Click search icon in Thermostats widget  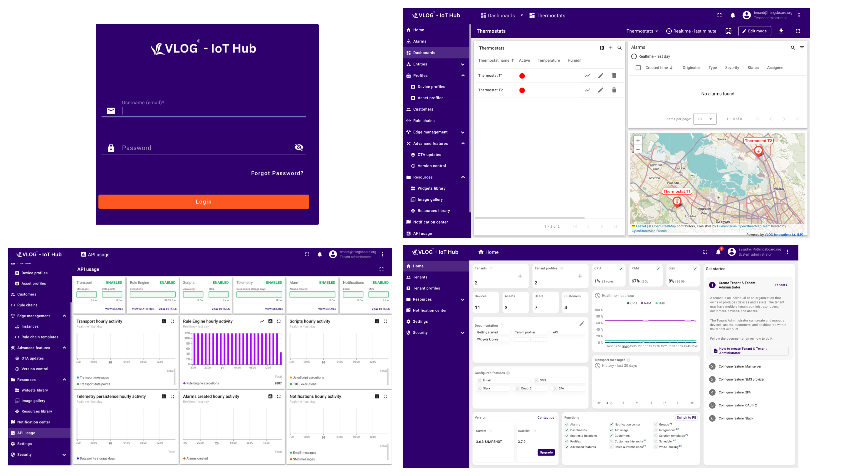click(x=620, y=48)
